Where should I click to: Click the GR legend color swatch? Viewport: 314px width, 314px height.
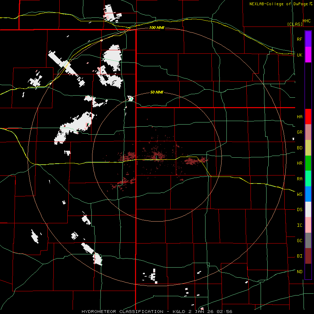point(308,132)
